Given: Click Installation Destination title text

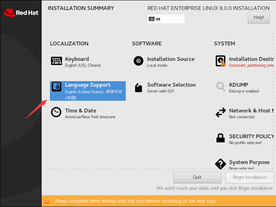Looking at the screenshot, I should point(252,59).
